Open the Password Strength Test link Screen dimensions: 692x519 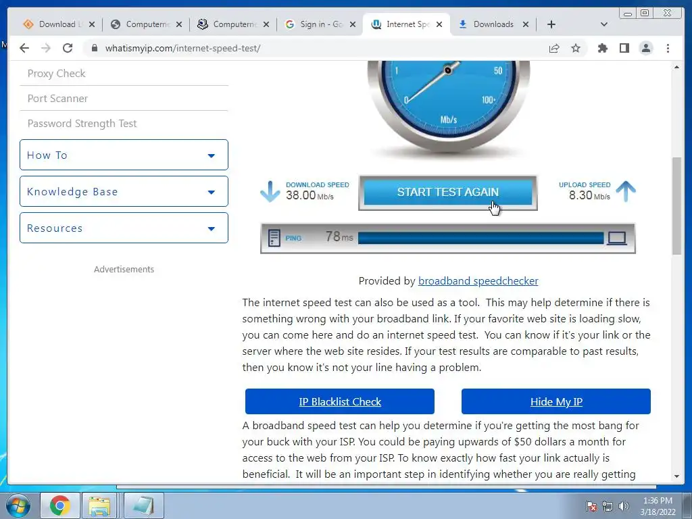click(x=82, y=124)
